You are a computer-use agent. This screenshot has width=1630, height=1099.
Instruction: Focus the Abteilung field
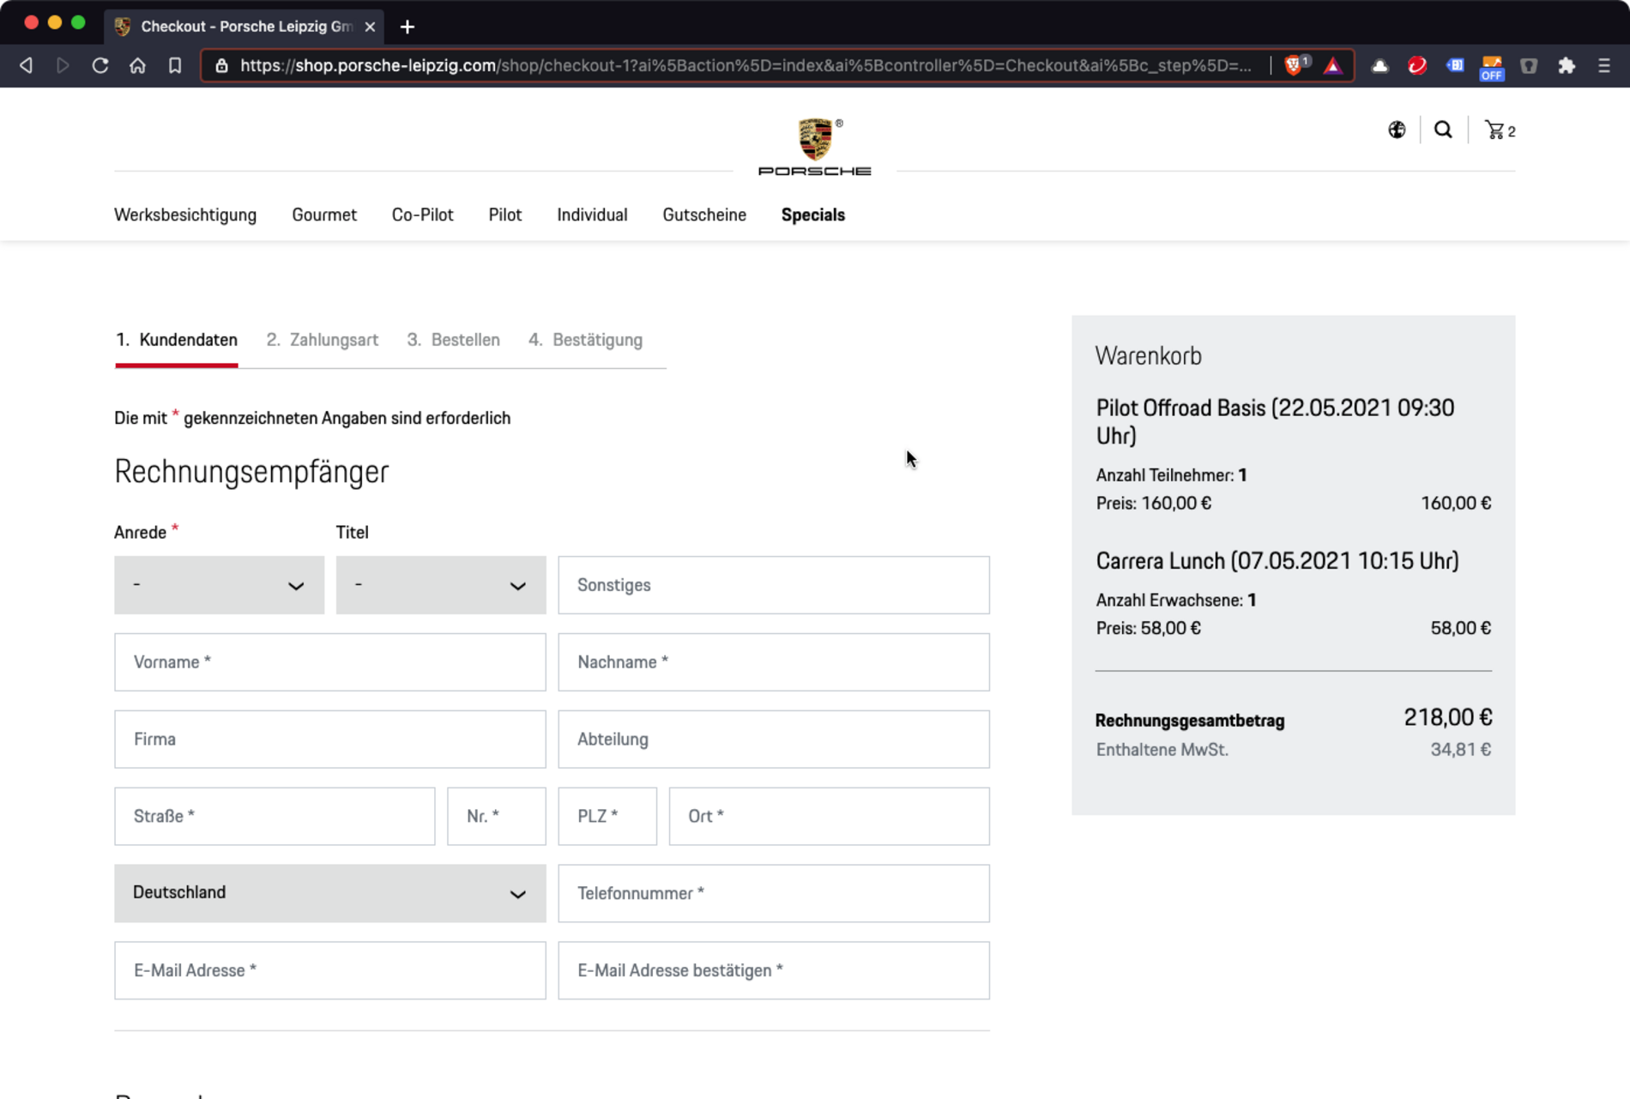pos(774,740)
